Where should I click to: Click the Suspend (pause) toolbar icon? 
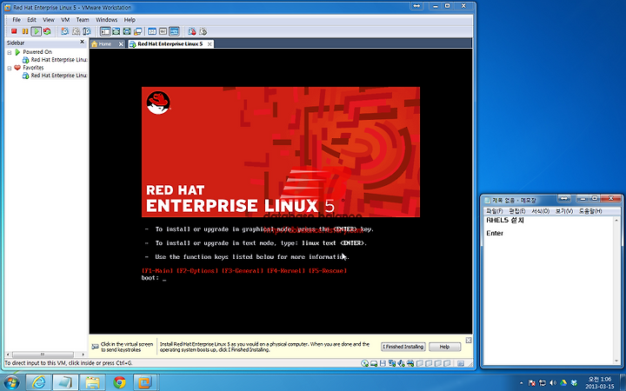(x=24, y=31)
